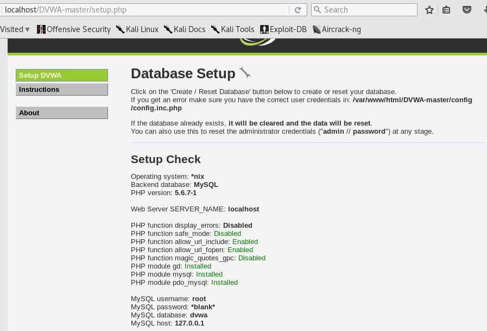The height and width of the screenshot is (331, 487).
Task: Click the Aircrack-ng bookmark icon
Action: [317, 29]
